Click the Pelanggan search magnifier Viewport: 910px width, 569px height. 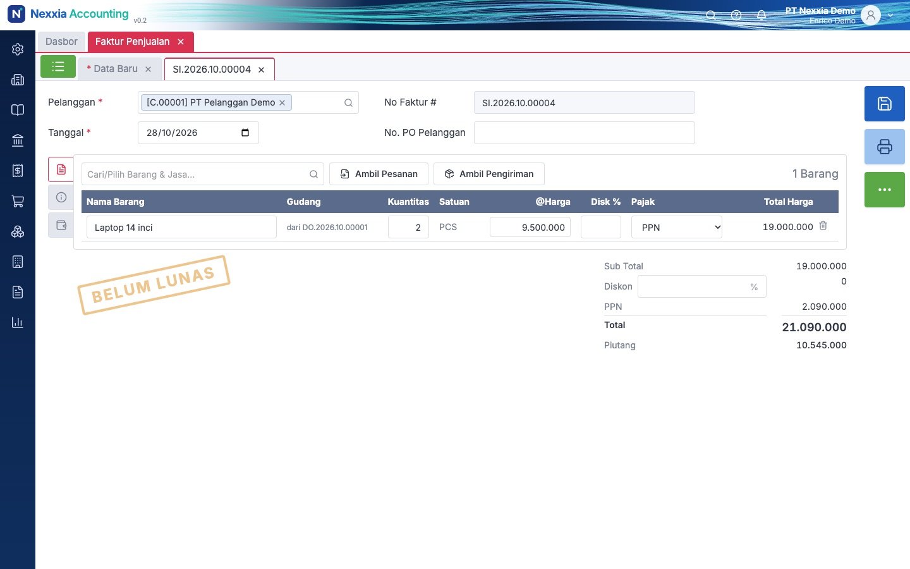tap(348, 102)
